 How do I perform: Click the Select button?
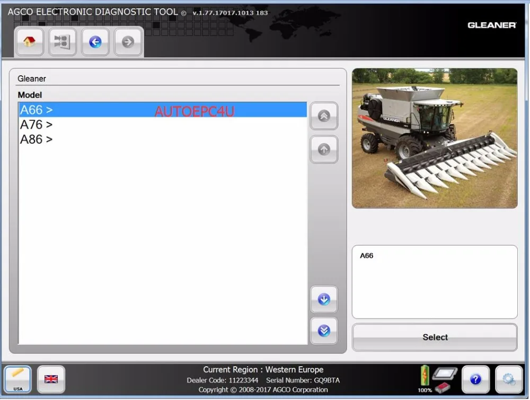pyautogui.click(x=435, y=337)
